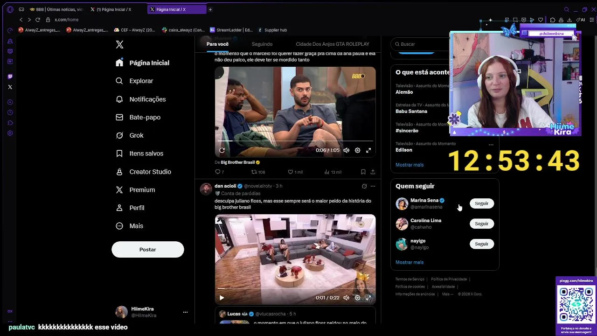Show more trending topics
597x336 pixels.
[410, 165]
